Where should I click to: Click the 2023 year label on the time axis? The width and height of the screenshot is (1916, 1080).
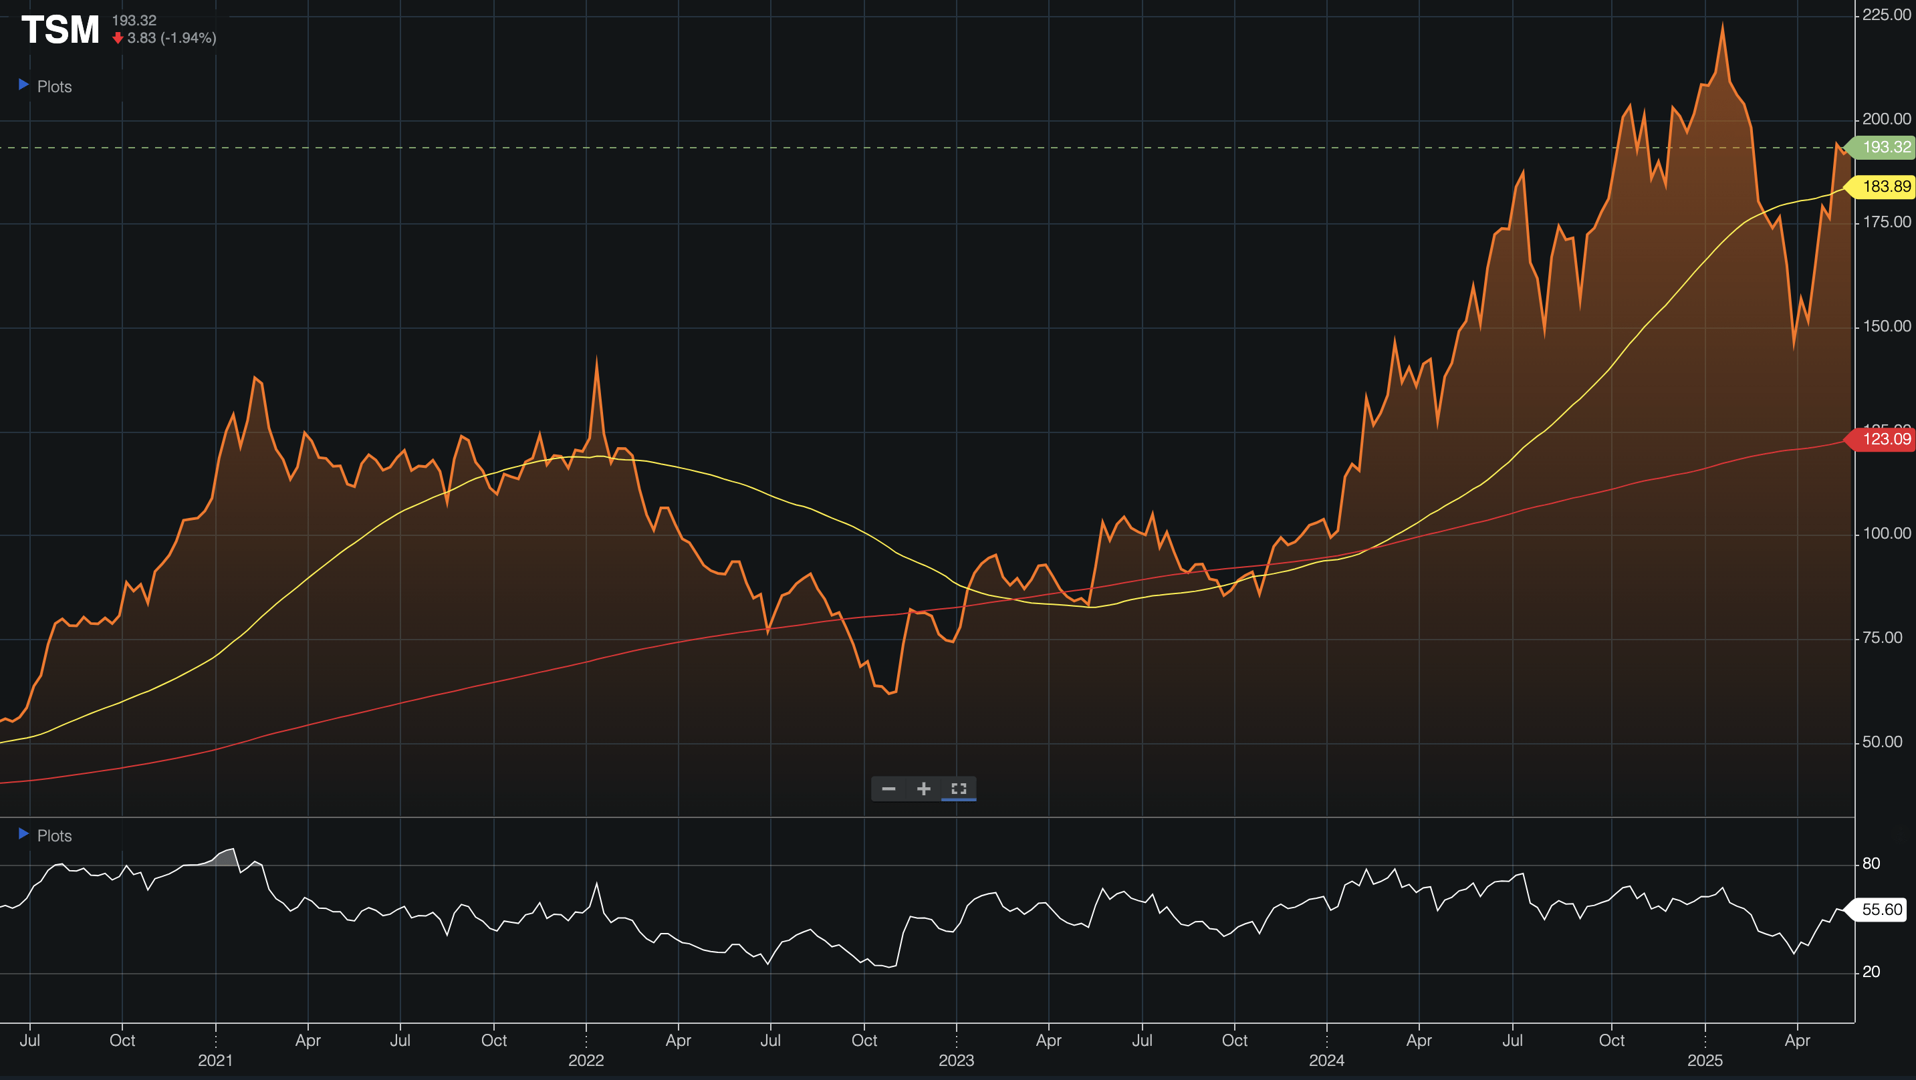956,1060
